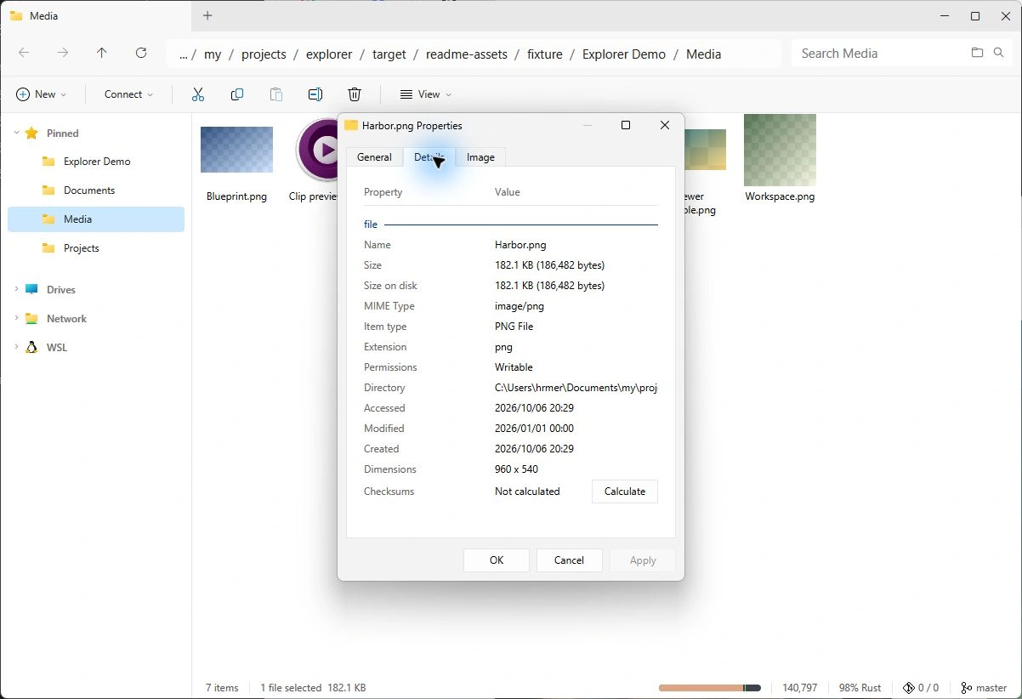Click the Network folder icon
Image resolution: width=1022 pixels, height=699 pixels.
tap(31, 319)
